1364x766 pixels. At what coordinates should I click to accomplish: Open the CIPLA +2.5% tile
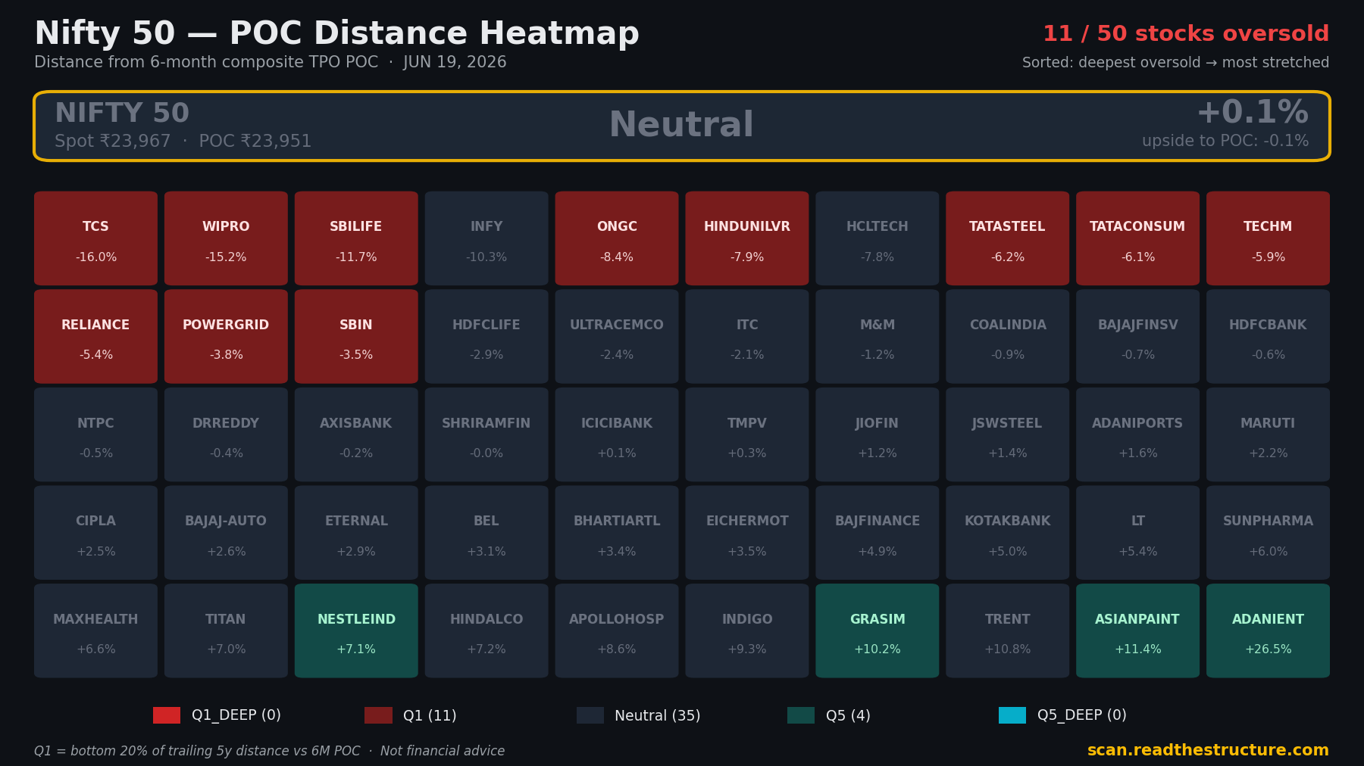pyautogui.click(x=95, y=533)
